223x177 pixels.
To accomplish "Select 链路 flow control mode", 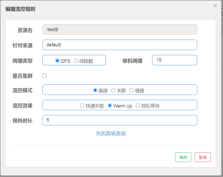I will (x=132, y=90).
